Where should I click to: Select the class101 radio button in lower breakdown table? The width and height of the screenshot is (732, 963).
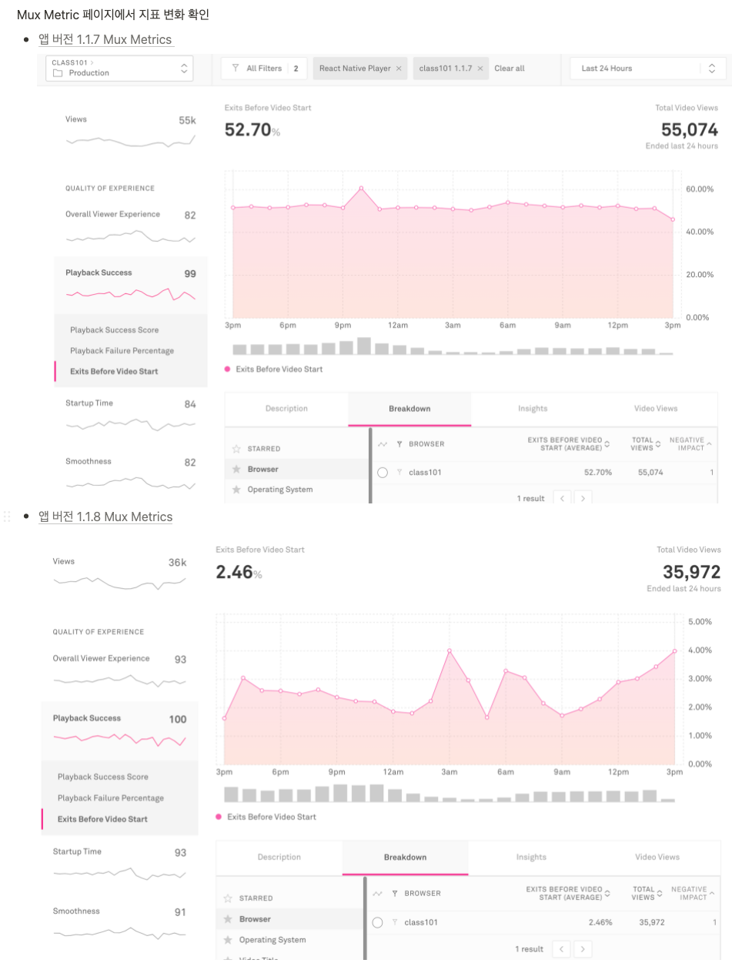(377, 922)
